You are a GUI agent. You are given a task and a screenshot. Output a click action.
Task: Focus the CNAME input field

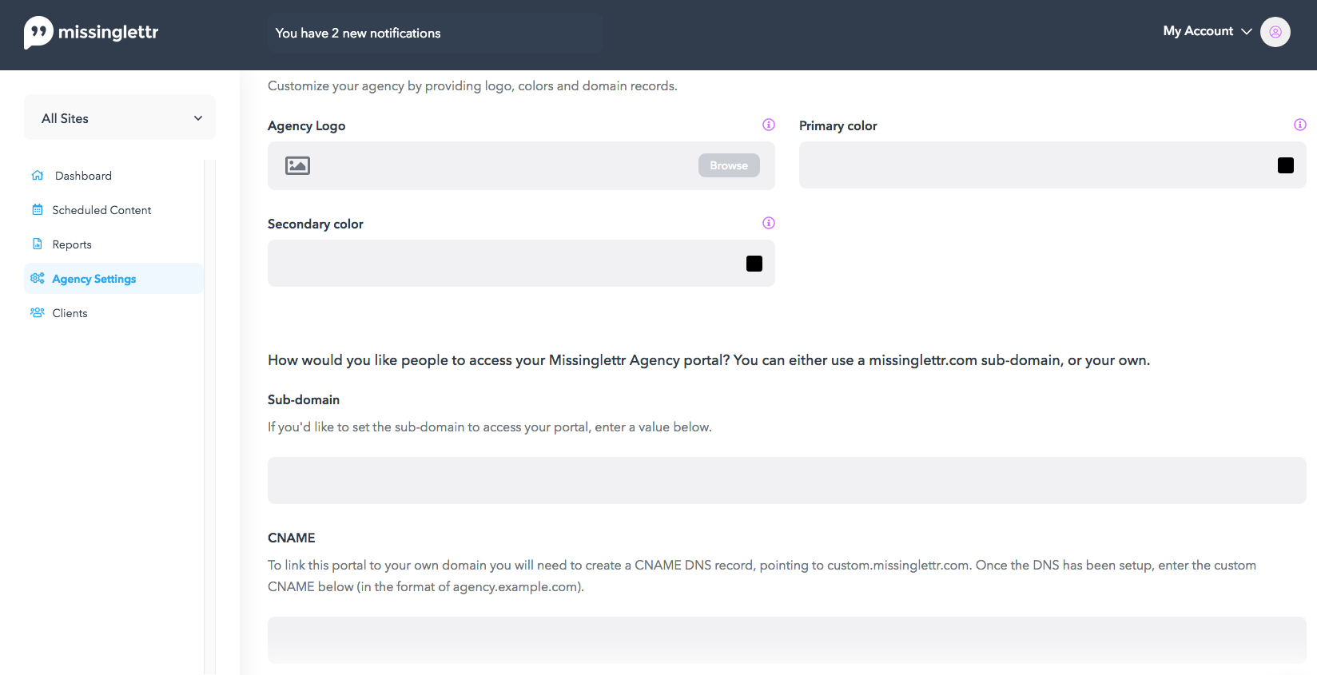(x=786, y=640)
